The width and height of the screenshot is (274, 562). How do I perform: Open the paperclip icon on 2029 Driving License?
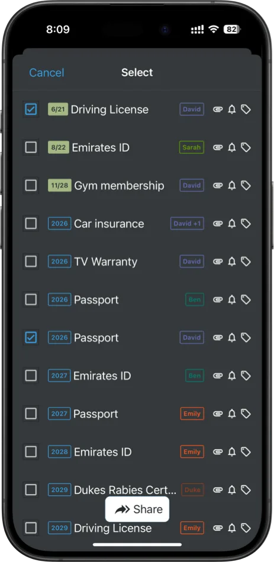pos(218,528)
